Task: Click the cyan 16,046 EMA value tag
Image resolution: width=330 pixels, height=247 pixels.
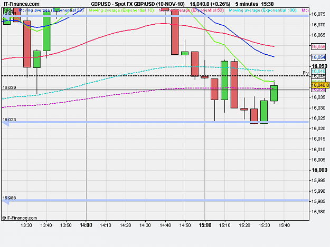Action: tap(318, 71)
